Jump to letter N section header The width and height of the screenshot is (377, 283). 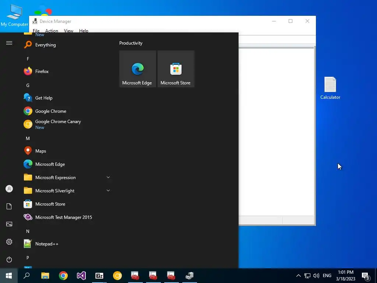[x=28, y=231]
